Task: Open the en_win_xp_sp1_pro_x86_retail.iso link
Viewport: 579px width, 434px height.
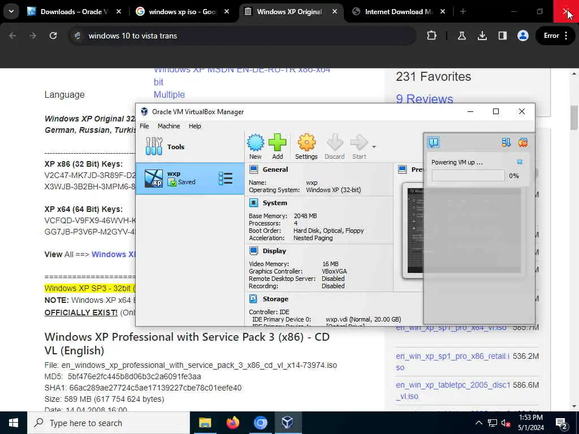Action: click(453, 362)
